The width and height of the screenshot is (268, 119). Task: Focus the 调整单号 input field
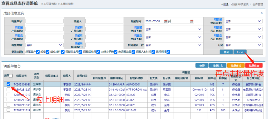coord(45,21)
